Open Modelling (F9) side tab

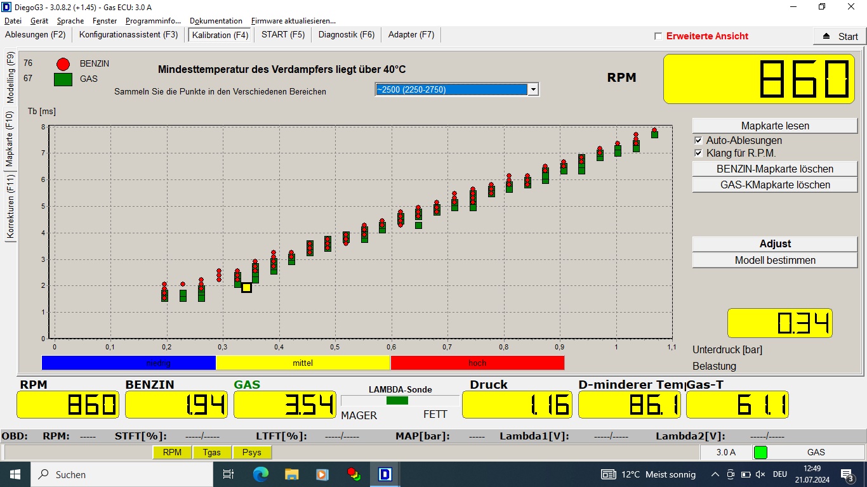point(10,78)
